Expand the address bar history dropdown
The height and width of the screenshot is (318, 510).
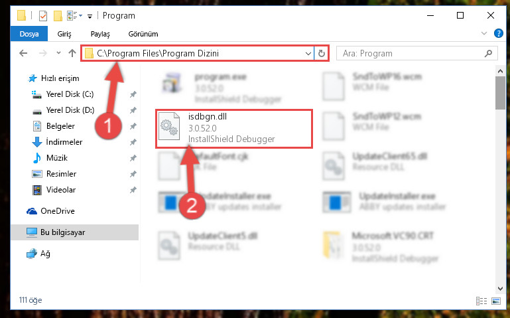308,53
